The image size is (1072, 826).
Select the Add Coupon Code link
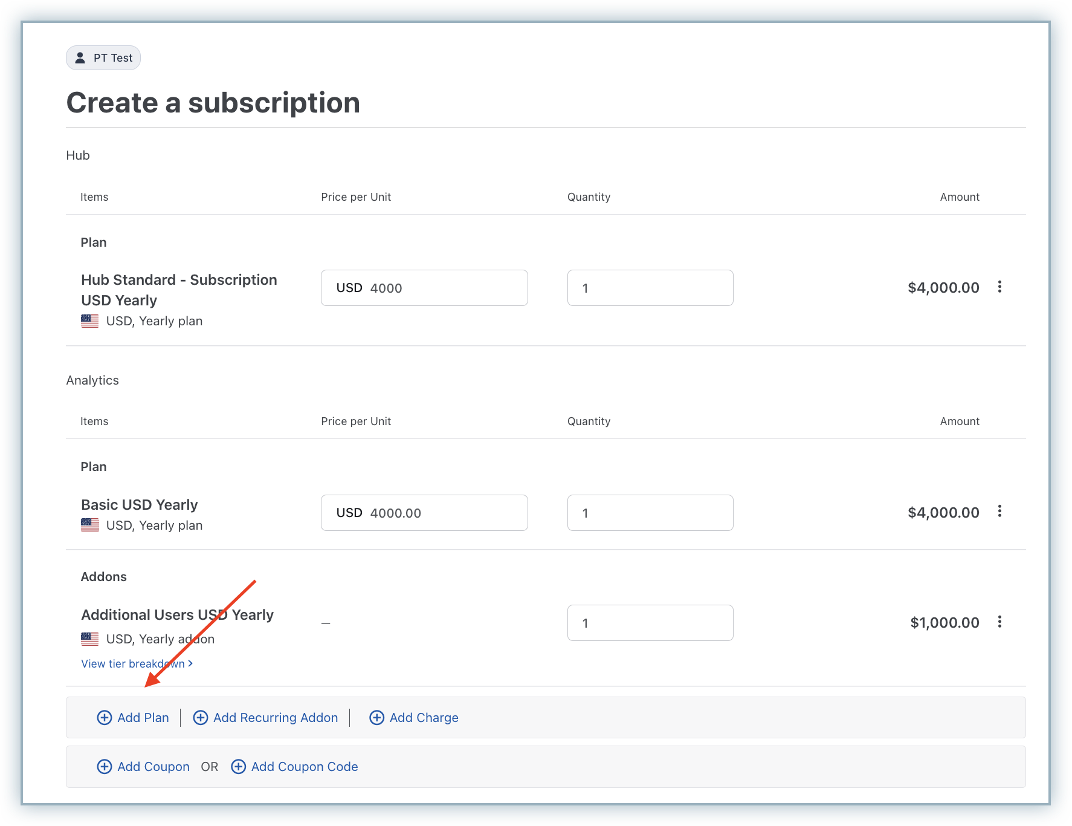coord(305,767)
